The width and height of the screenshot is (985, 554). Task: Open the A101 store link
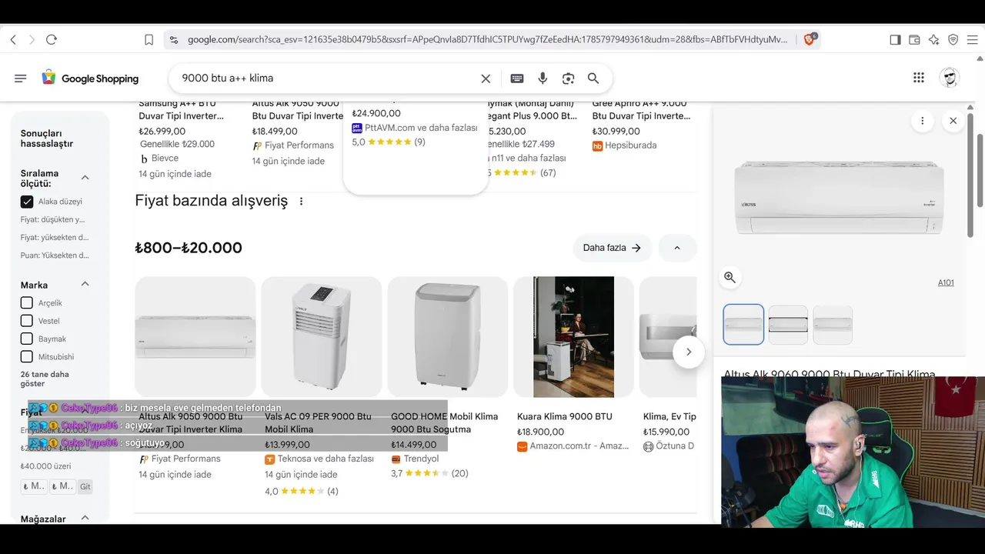pos(946,282)
